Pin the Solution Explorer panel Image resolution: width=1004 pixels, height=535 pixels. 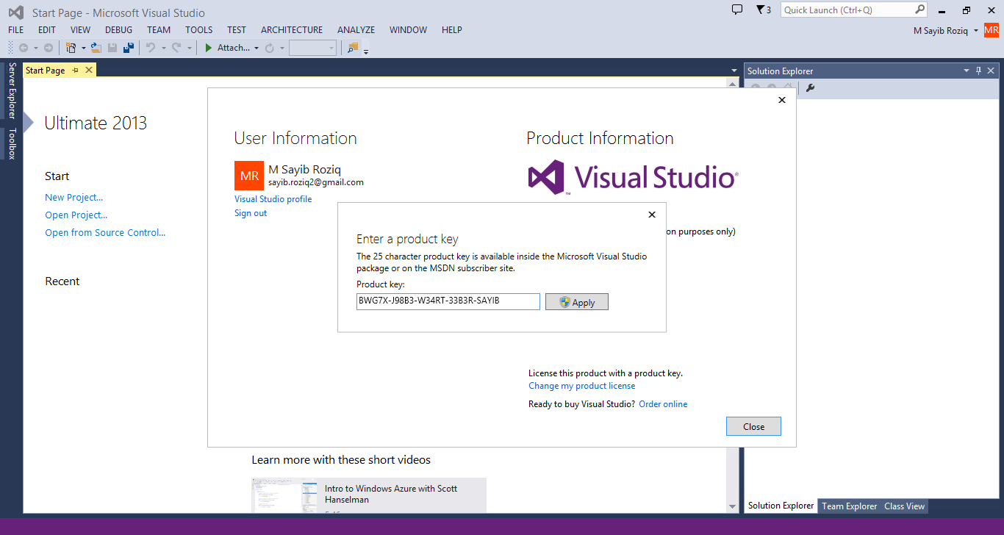coord(978,71)
